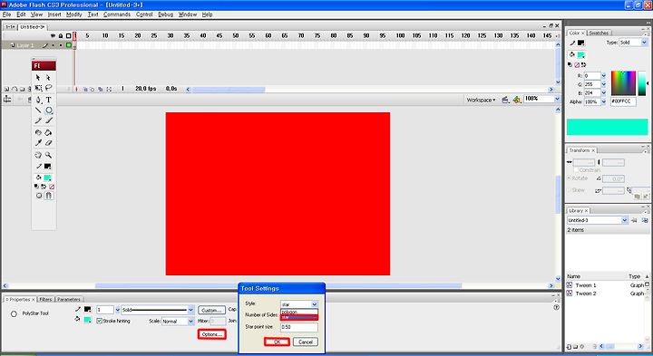
Task: Click the hex color #00FFCC field
Action: (623, 101)
